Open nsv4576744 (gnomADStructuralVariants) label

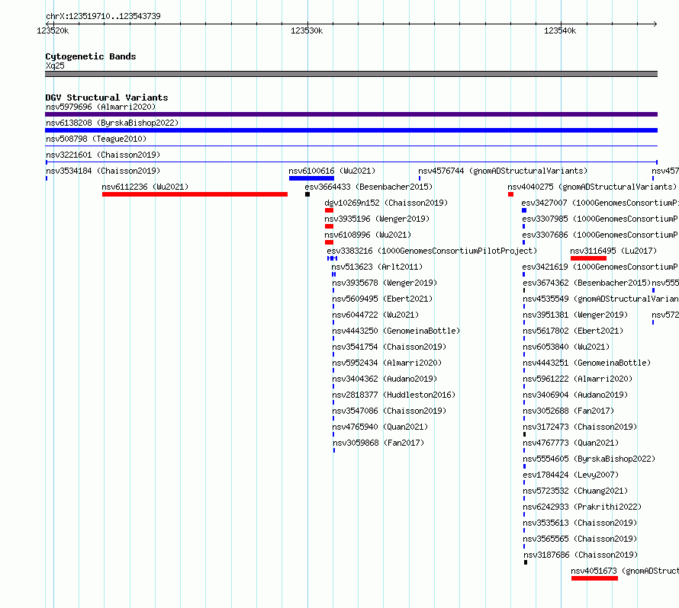(x=503, y=171)
